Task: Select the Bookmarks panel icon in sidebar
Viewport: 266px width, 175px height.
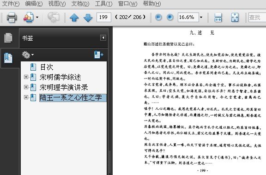Action: tap(8, 58)
